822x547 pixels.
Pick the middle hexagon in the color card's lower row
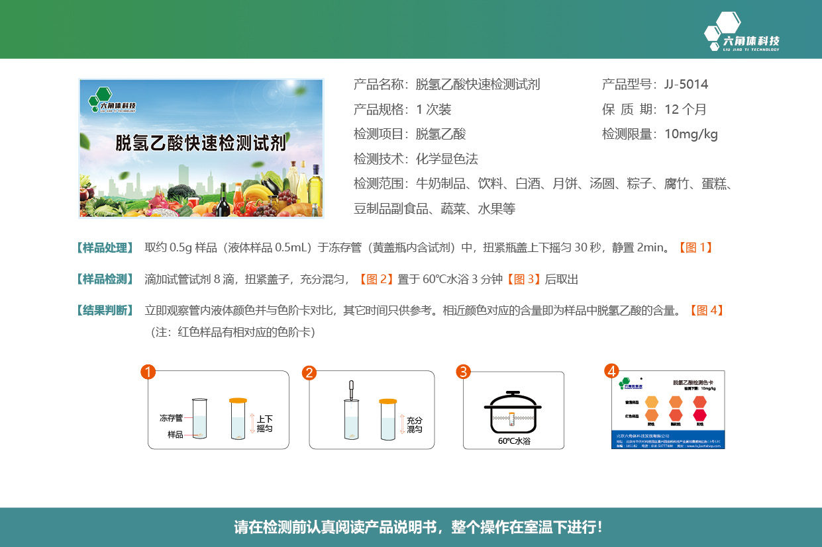[x=676, y=415]
